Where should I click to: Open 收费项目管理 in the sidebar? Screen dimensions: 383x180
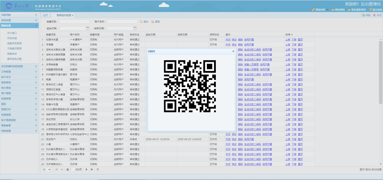14,43
